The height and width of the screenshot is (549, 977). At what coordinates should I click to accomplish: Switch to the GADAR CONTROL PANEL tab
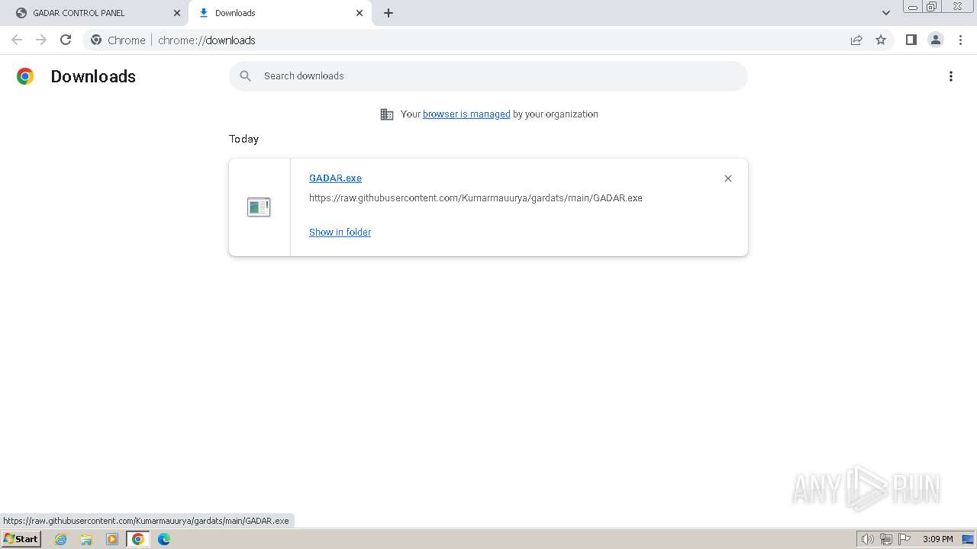click(x=93, y=13)
